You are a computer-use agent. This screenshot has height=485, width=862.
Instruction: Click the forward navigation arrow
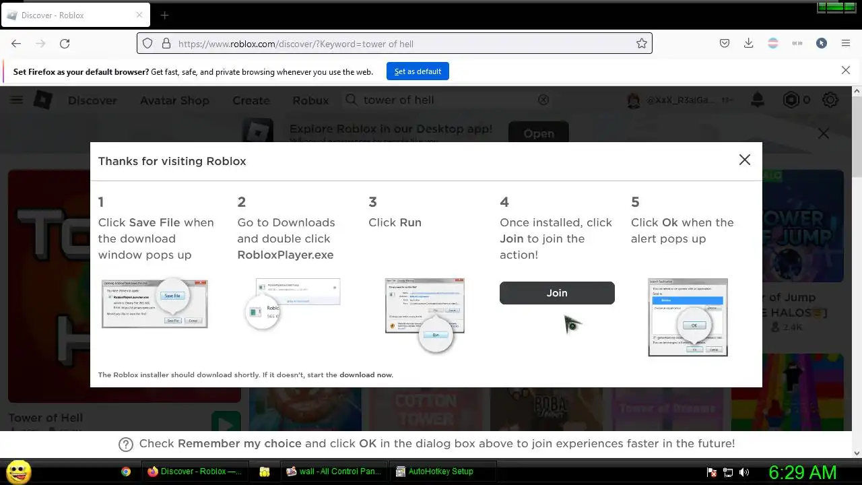coord(40,43)
